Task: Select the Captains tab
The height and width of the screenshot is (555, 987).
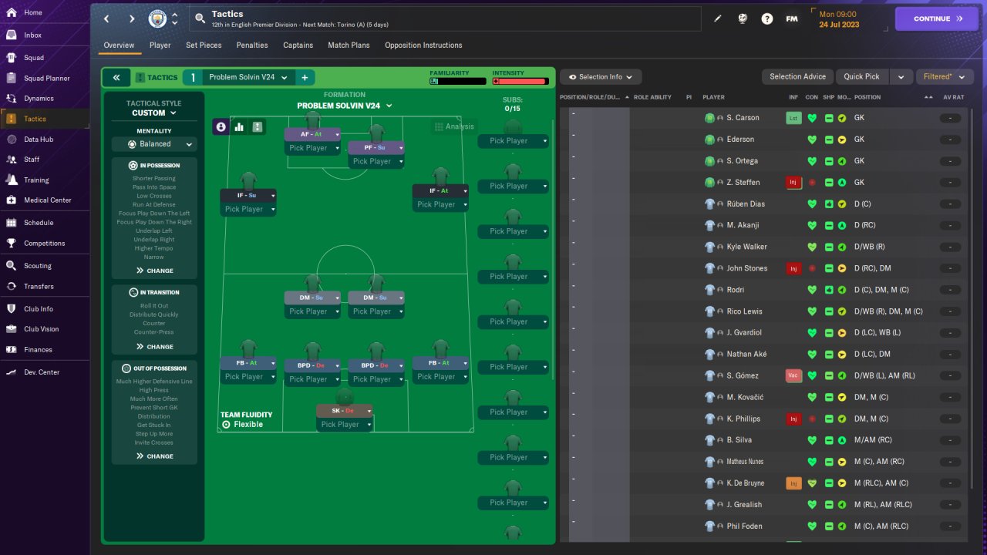Action: coord(298,45)
